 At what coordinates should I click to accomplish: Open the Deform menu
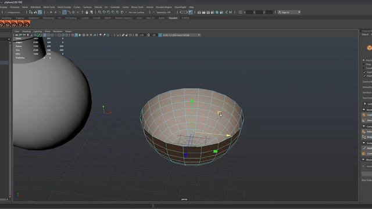coord(98,7)
